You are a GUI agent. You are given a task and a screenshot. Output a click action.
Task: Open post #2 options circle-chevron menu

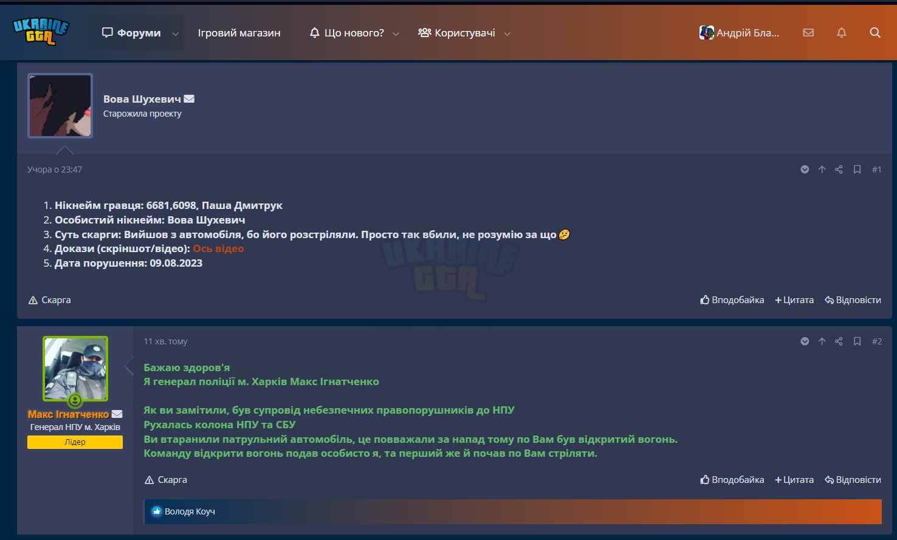[x=805, y=341]
